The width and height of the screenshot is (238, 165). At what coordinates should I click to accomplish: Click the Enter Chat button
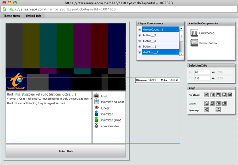[x=65, y=151]
